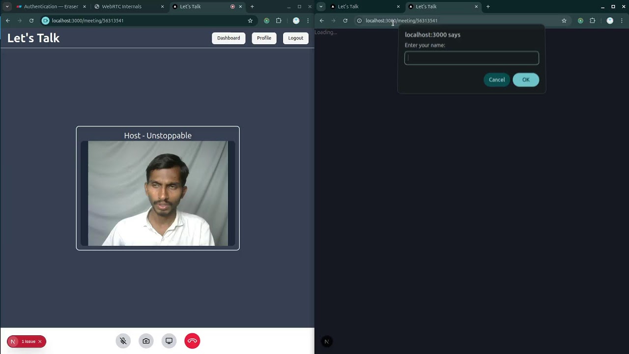Click the Let's Talk logo heading
The width and height of the screenshot is (629, 354).
[x=33, y=38]
